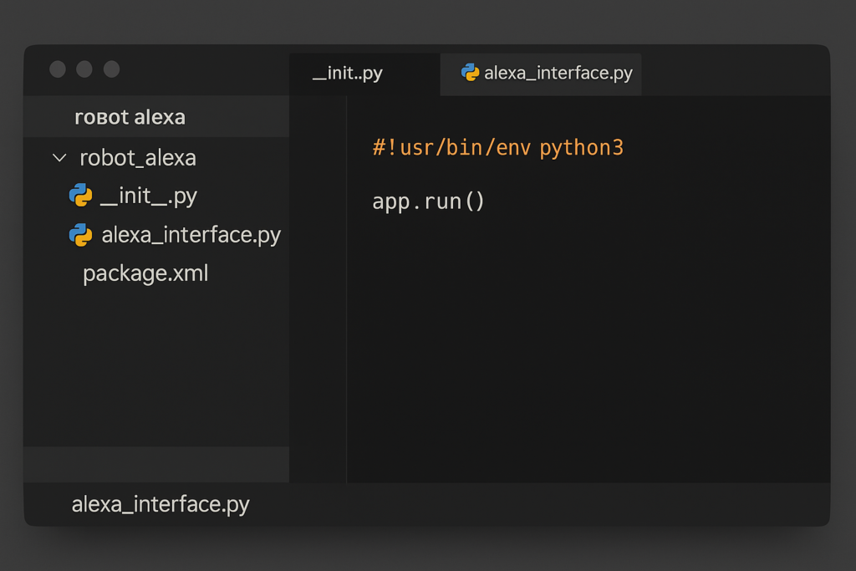Switch to the alexa_interface.py editor tab
Viewport: 856px width, 571px height.
click(x=541, y=74)
